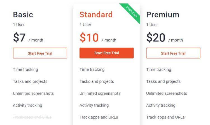Click Activity tracking in Basic column
Image resolution: width=210 pixels, height=125 pixels.
click(27, 105)
